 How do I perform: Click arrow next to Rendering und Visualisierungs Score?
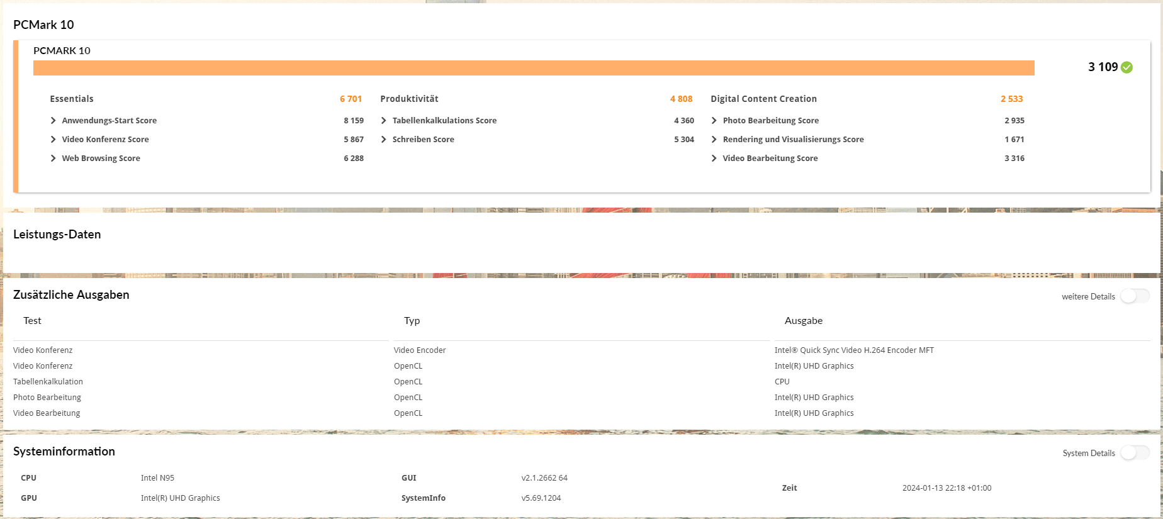[714, 140]
